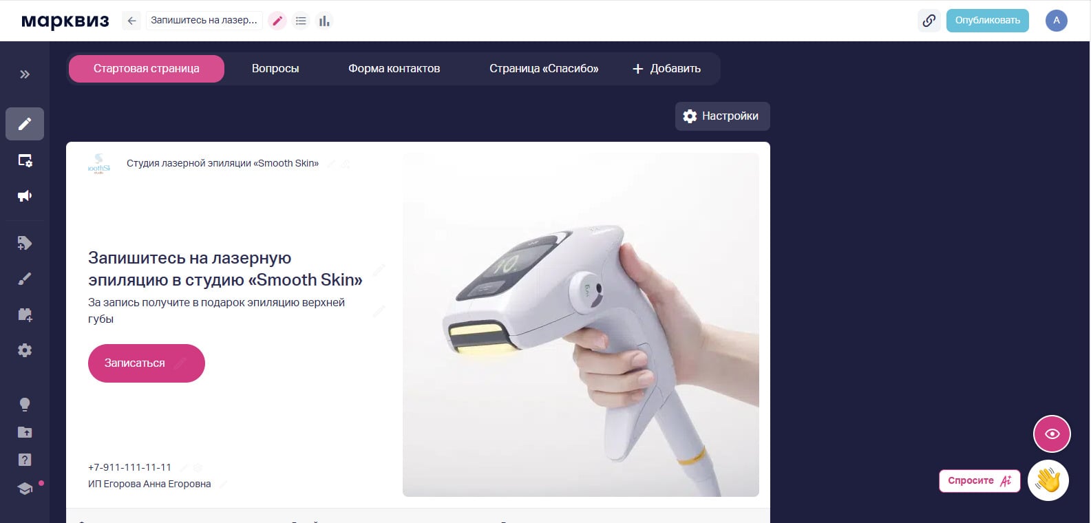Click the waving hand chat icon
The height and width of the screenshot is (523, 1091).
pos(1048,480)
